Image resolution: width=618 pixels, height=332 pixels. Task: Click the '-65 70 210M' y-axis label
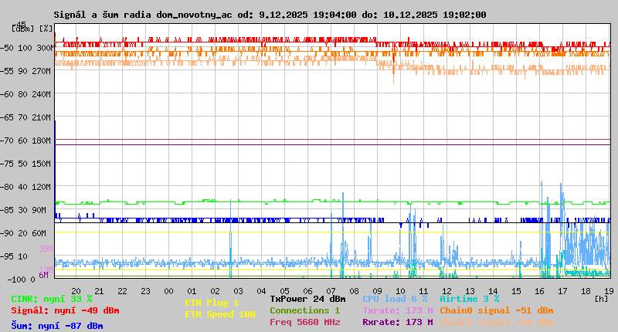(26, 117)
